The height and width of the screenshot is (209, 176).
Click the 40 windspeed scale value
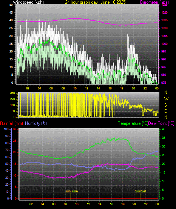11,20
